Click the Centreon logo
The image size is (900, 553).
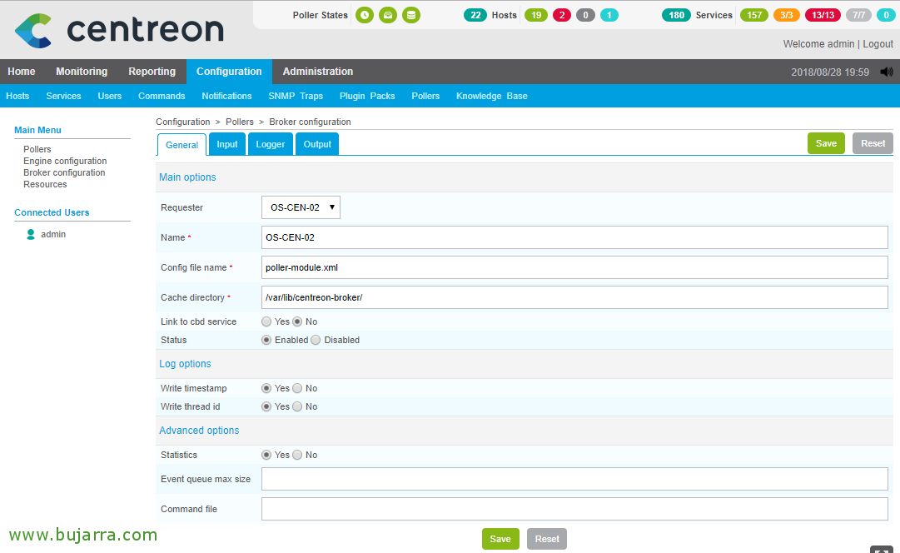click(119, 30)
